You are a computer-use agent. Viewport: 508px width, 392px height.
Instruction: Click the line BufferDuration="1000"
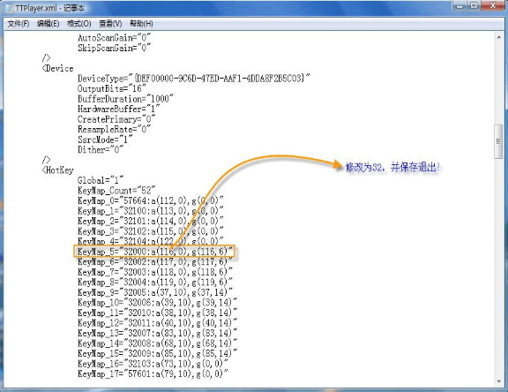click(x=125, y=99)
